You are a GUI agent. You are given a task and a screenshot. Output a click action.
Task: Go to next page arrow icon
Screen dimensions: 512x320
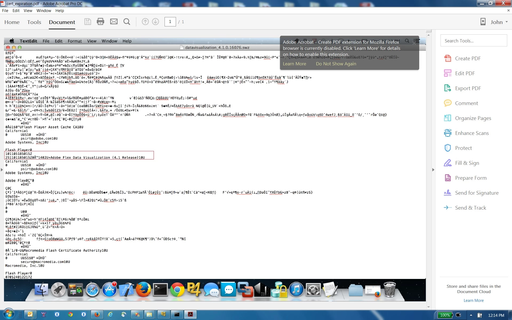point(155,22)
